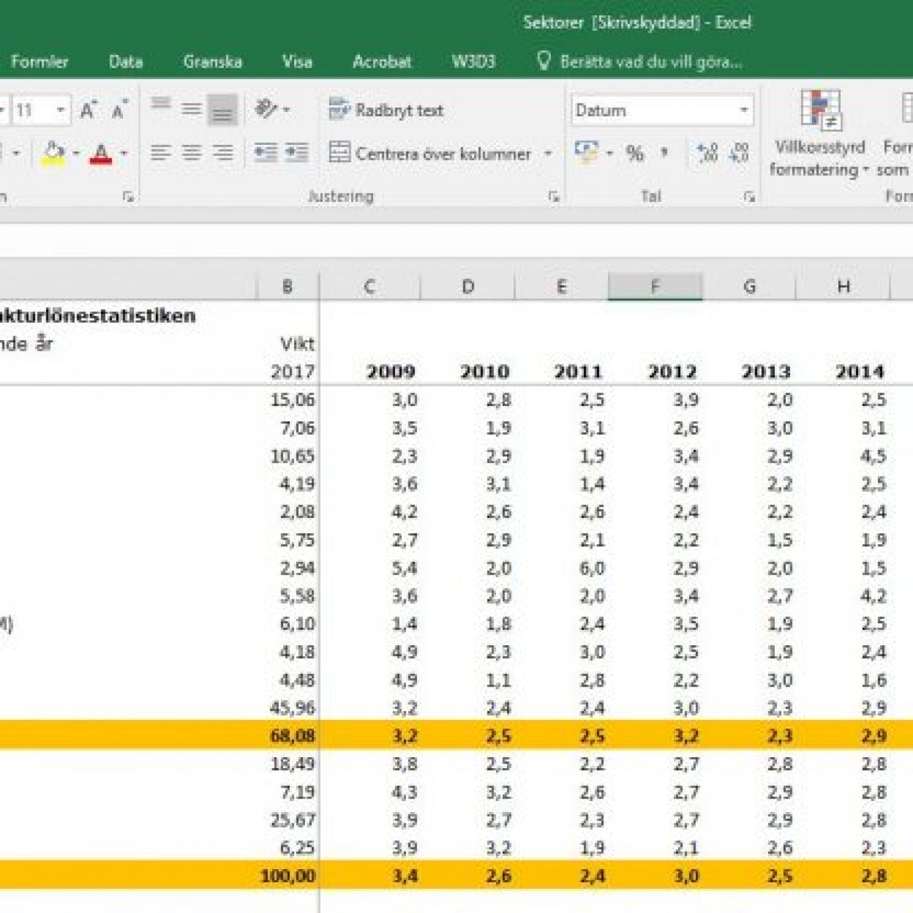Image resolution: width=913 pixels, height=913 pixels.
Task: Apply the fill color bucket
Action: tap(54, 153)
